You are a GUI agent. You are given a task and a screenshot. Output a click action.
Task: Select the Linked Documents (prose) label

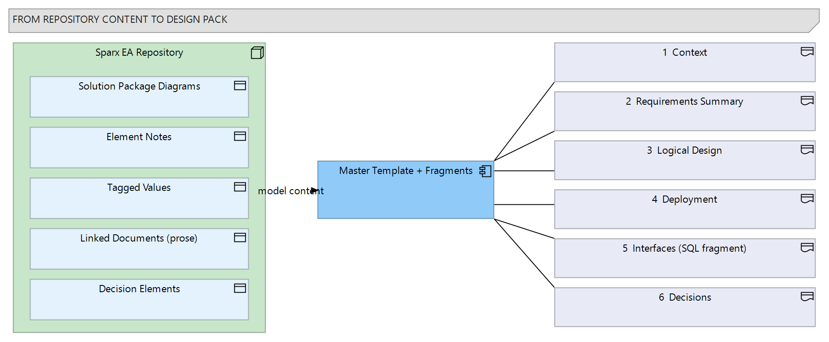(139, 239)
